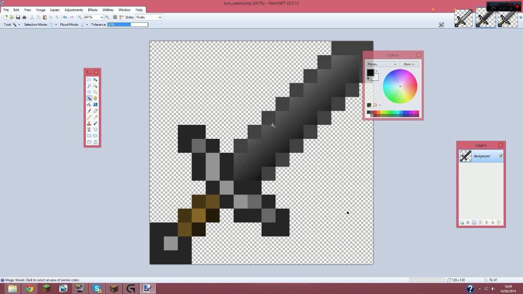Select the Rectangle shape tool
Screen dimensions: 523x294
click(x=89, y=136)
